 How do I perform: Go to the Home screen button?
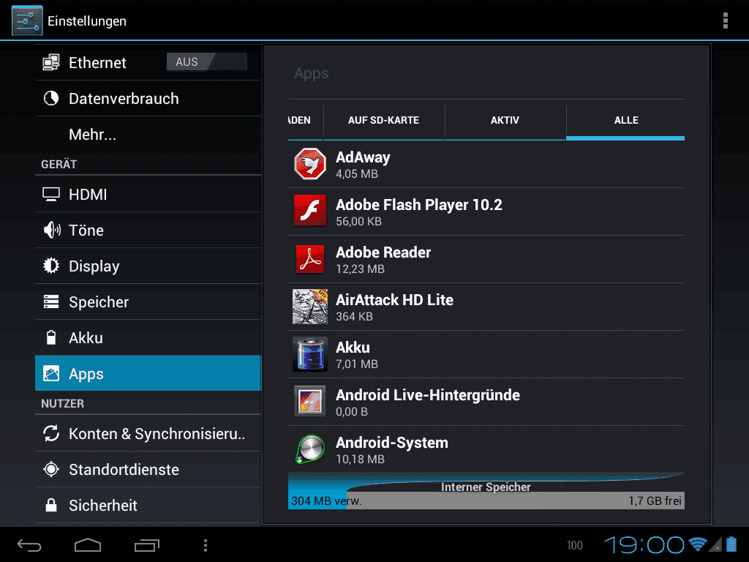(x=88, y=545)
